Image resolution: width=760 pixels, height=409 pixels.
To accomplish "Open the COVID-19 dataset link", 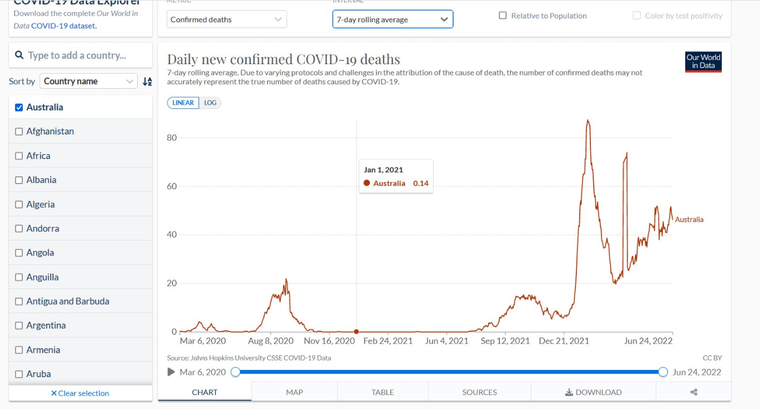I will coord(63,26).
